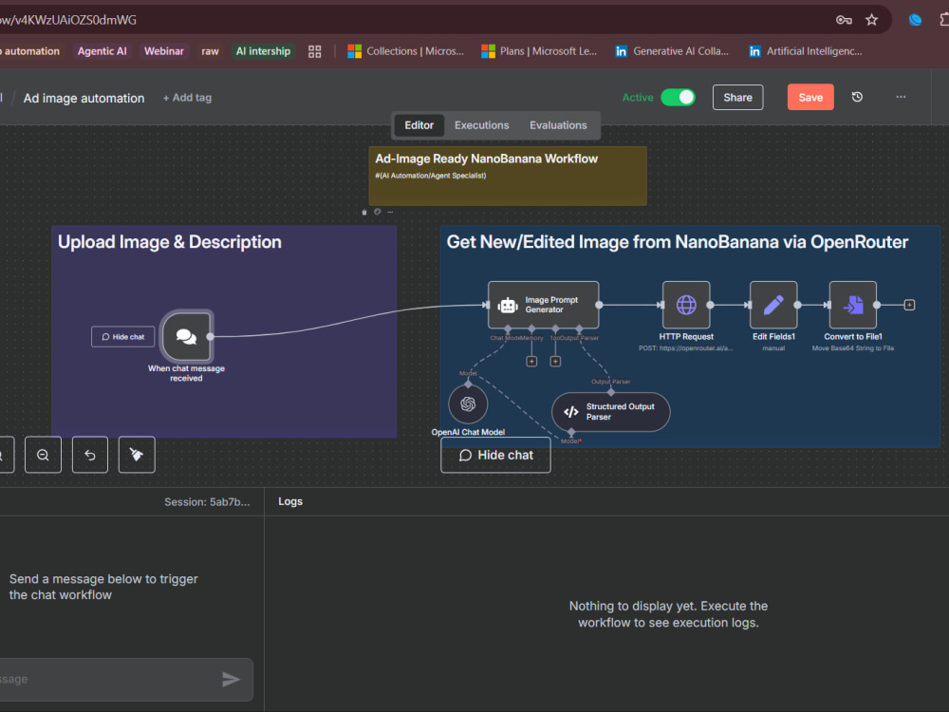This screenshot has height=712, width=949.
Task: Send the chat message with arrow icon
Action: (x=231, y=680)
